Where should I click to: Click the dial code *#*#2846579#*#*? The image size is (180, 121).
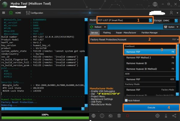point(109,94)
